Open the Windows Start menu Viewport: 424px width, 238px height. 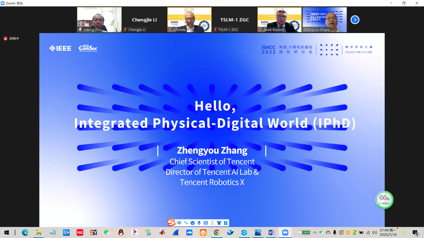[7, 233]
